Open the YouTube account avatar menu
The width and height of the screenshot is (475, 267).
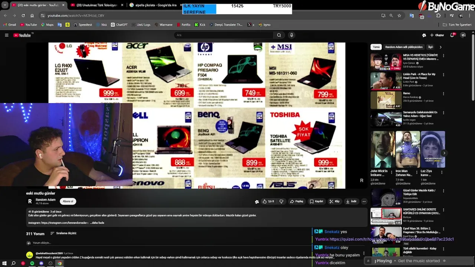[x=463, y=35]
